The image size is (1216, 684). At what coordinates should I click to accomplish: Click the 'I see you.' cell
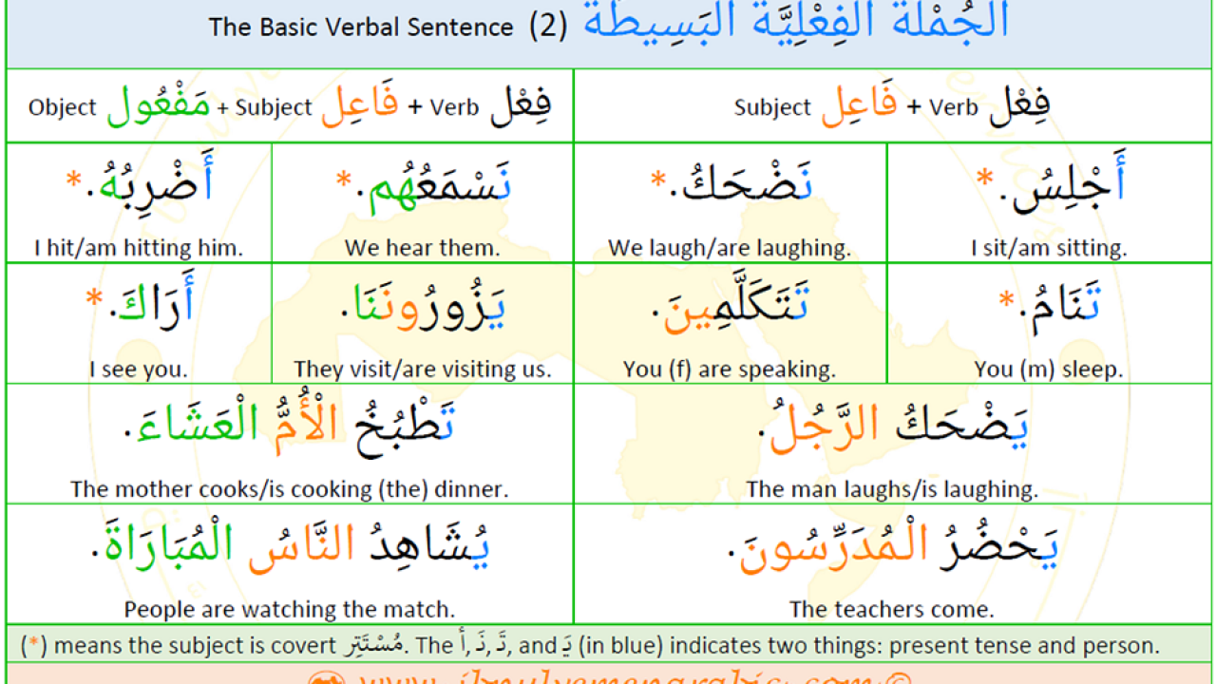139,323
